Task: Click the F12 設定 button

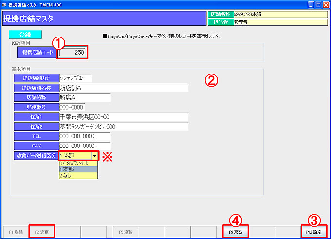Action: tap(313, 232)
